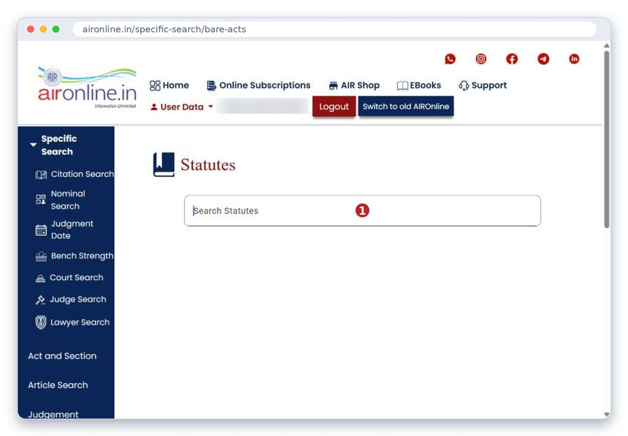Open Judgment Date search in sidebar
The height and width of the screenshot is (436, 628).
tap(64, 230)
